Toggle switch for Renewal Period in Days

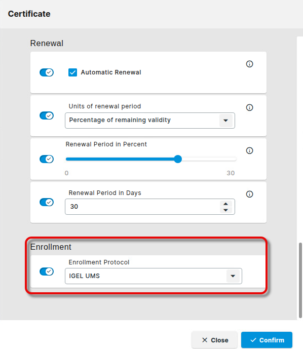coord(47,202)
